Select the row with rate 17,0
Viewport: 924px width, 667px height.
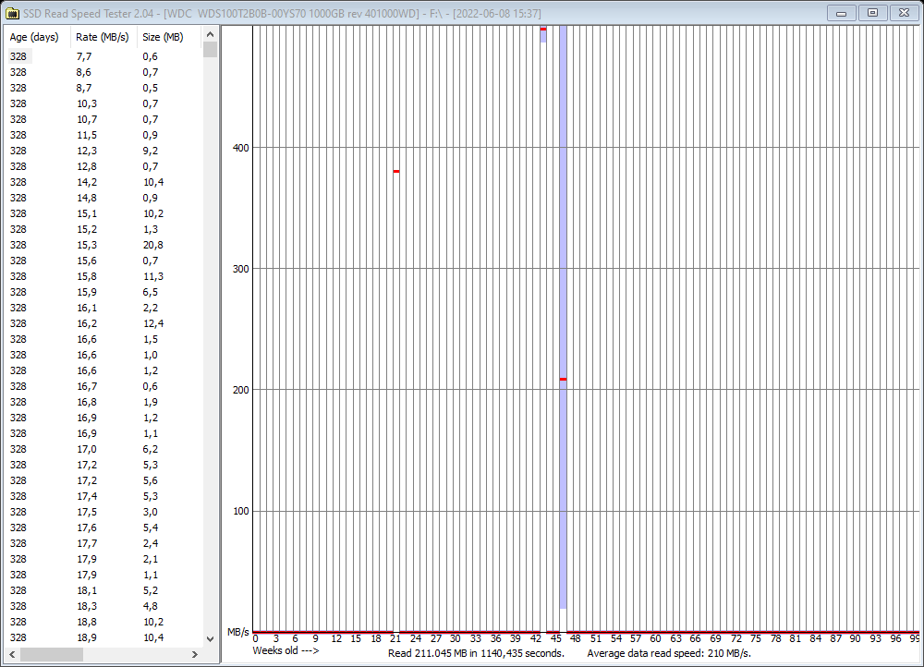point(103,449)
